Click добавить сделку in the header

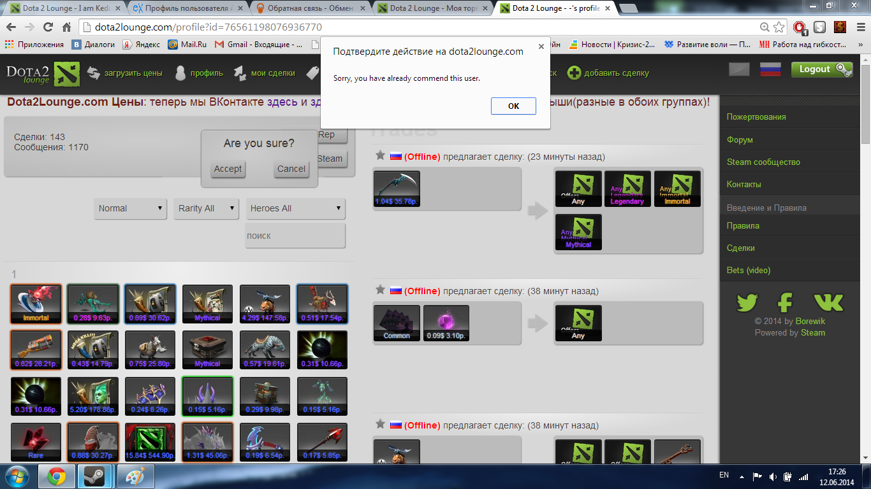(x=617, y=73)
